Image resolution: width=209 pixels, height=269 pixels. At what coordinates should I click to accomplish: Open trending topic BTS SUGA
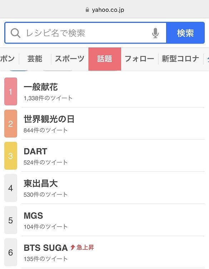[113, 252]
